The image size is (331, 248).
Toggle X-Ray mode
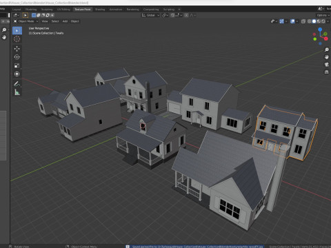click(x=303, y=21)
